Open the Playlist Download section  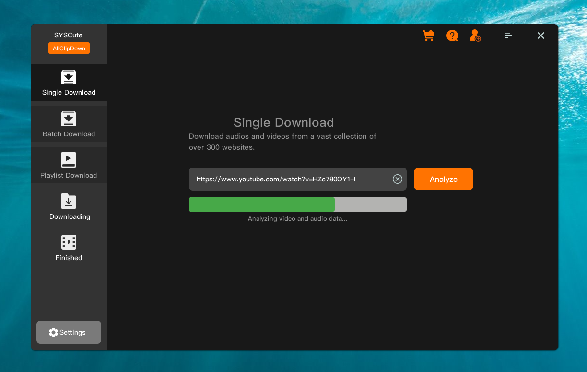pos(69,166)
